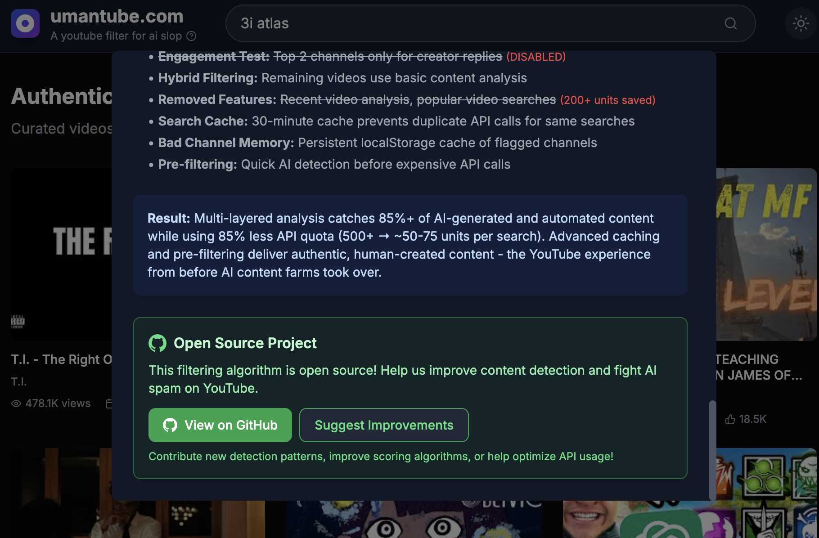Click the GitHub octocat icon beside Open Source Project
Viewport: 819px width, 538px height.
[x=157, y=343]
